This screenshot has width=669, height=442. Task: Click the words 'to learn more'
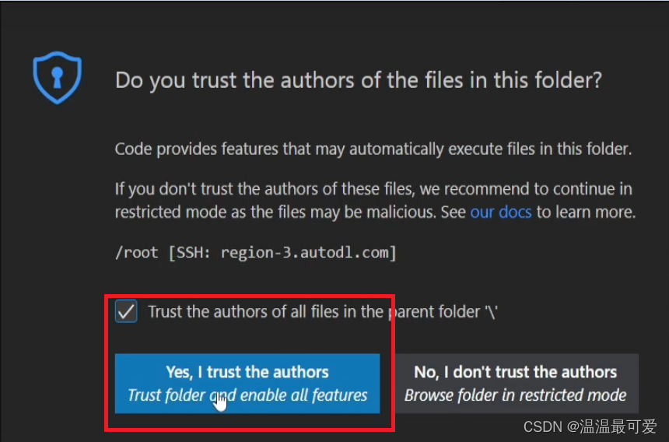pos(586,212)
